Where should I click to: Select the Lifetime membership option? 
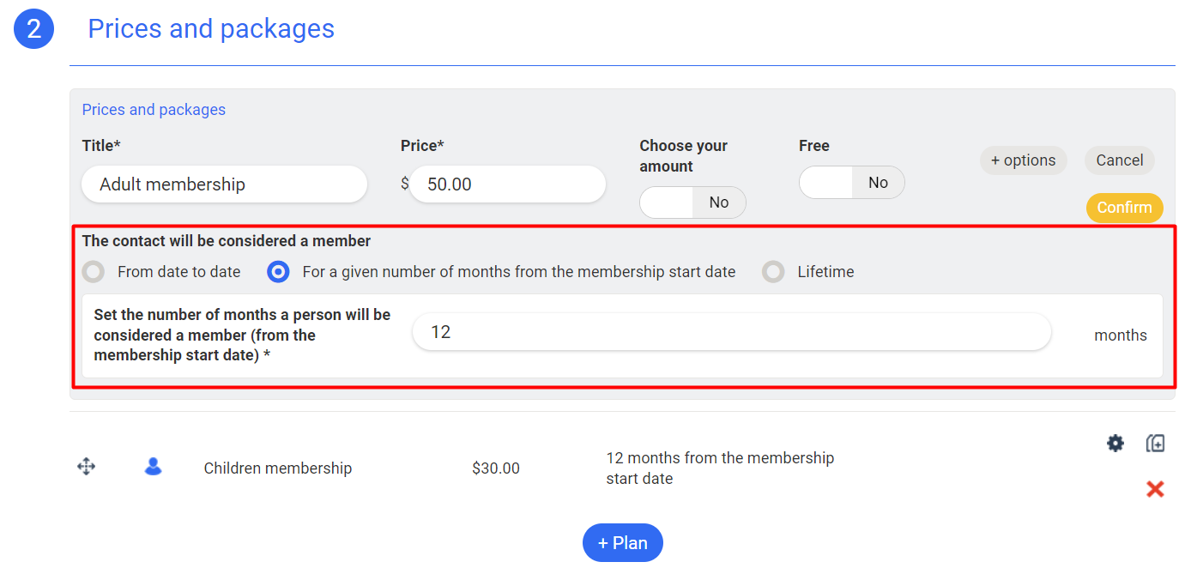(774, 272)
